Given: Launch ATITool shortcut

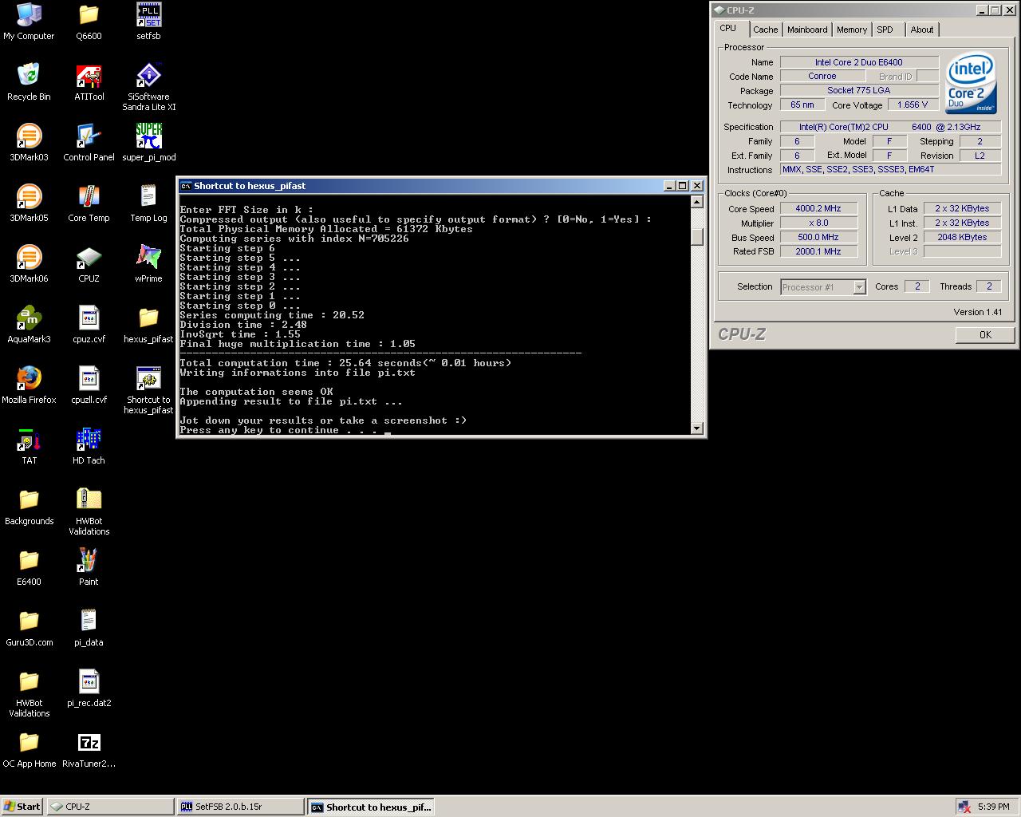Looking at the screenshot, I should pos(89,82).
